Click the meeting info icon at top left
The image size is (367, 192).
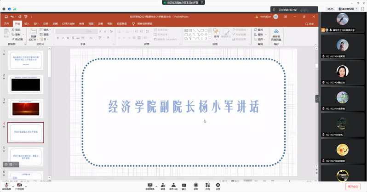[x=4, y=9]
